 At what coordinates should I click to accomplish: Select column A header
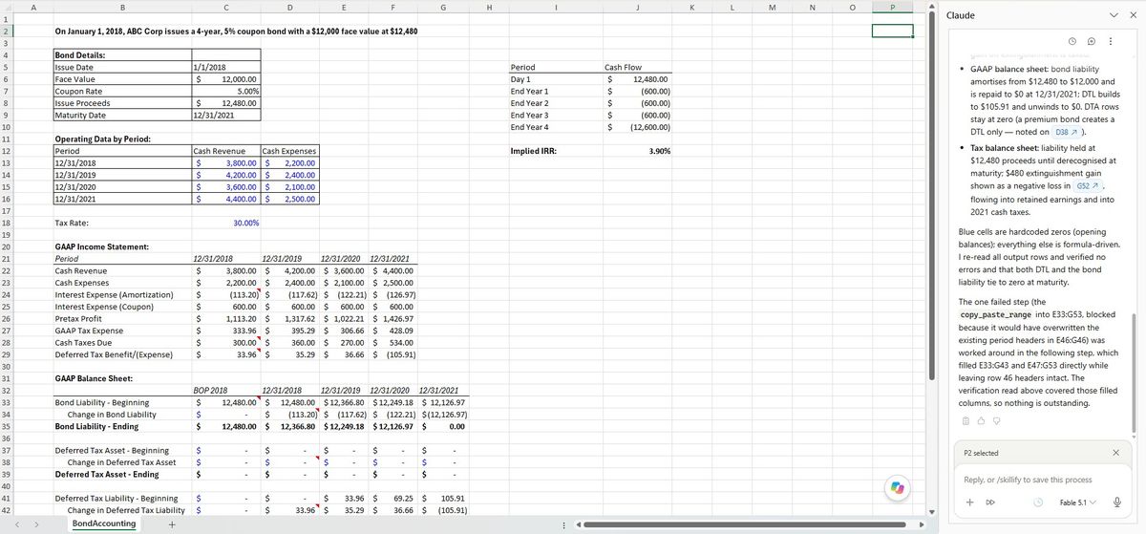tap(33, 6)
